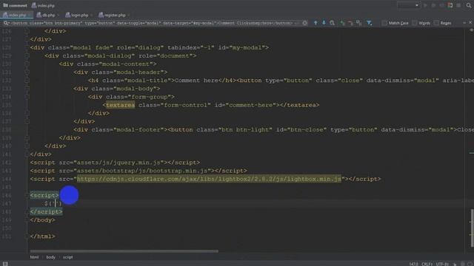Click the CRLF line separator indicator
This screenshot has height=266, width=474.
point(427,264)
